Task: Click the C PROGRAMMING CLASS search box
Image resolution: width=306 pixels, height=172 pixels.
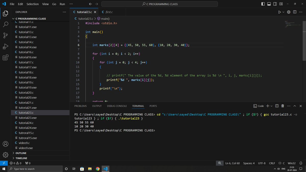Action: pos(160,4)
